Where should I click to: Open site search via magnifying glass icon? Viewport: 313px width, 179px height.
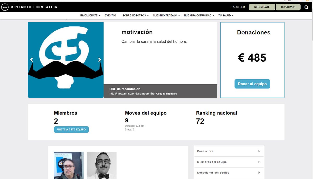306,7
